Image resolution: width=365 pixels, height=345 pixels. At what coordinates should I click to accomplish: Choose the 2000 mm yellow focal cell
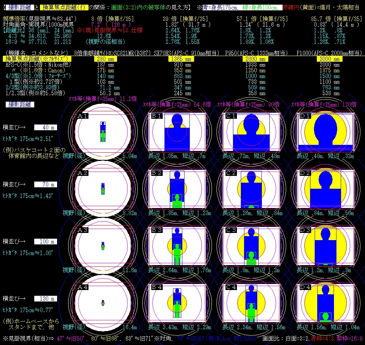255,59
